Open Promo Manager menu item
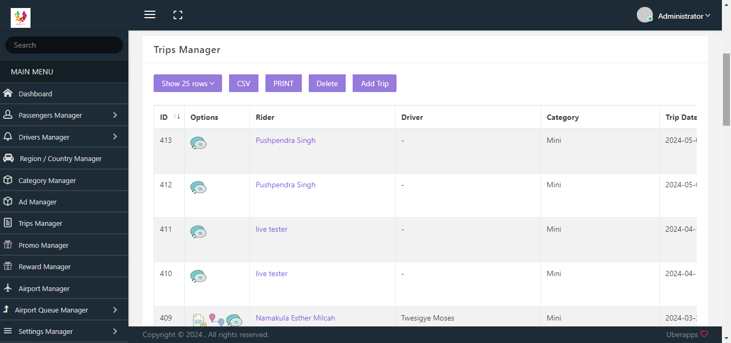This screenshot has width=731, height=343. coord(64,245)
